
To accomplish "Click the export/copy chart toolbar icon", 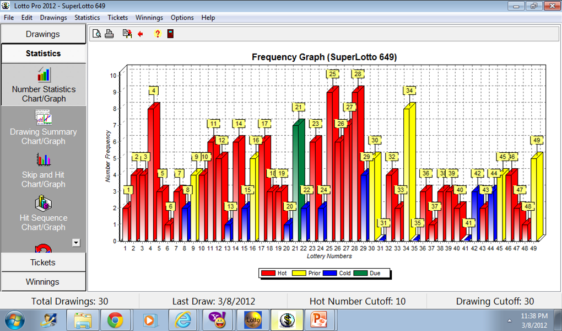I will (127, 34).
